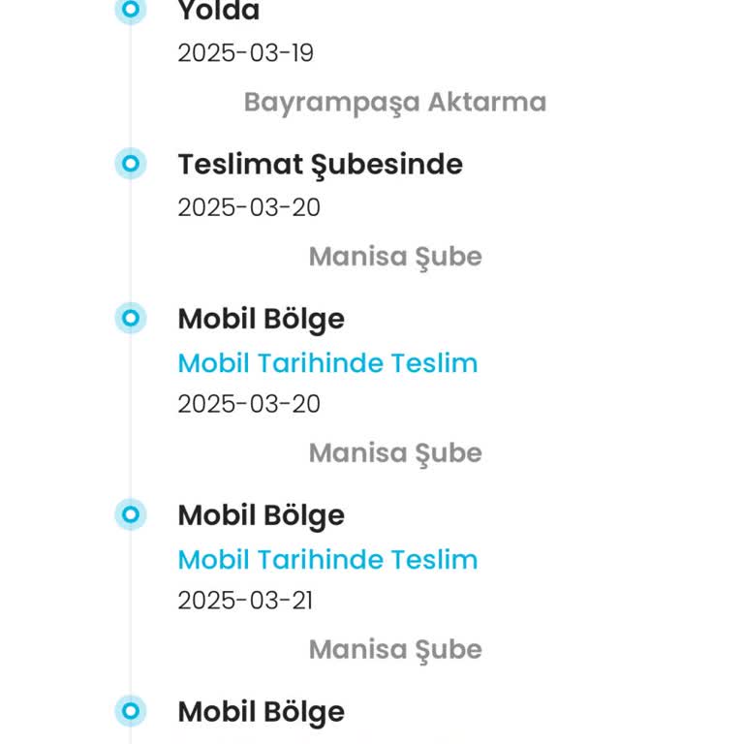
Task: Click the first Mobil Bölge heading under Teslimat Şubesinde
Action: point(261,319)
